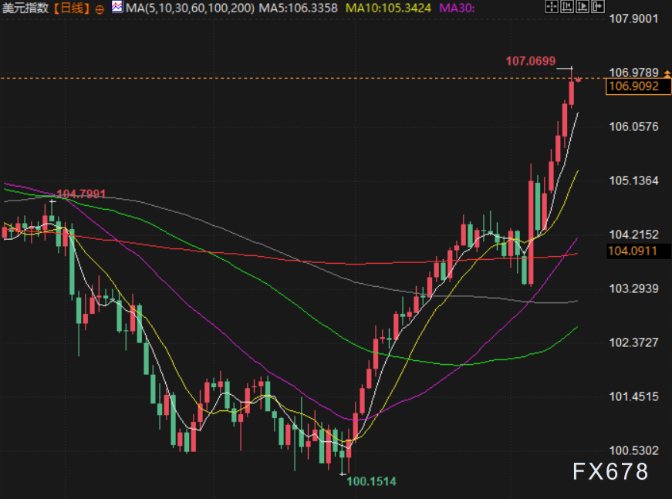This screenshot has height=499, width=672.
Task: Click the 107.0699 high price marker
Action: (x=530, y=60)
